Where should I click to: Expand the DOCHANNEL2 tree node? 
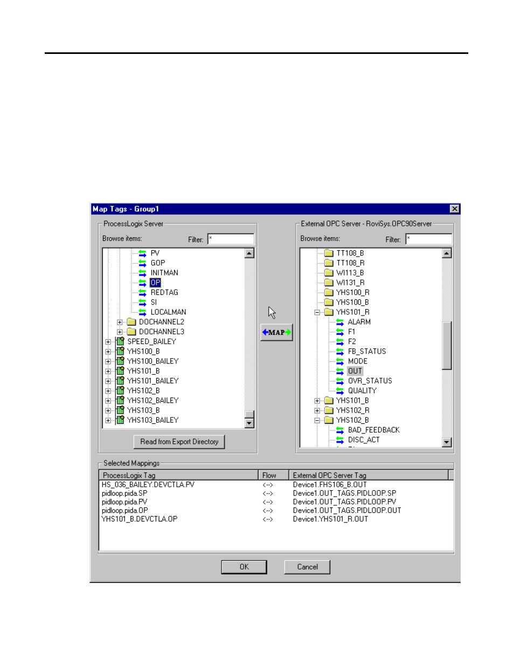point(120,322)
